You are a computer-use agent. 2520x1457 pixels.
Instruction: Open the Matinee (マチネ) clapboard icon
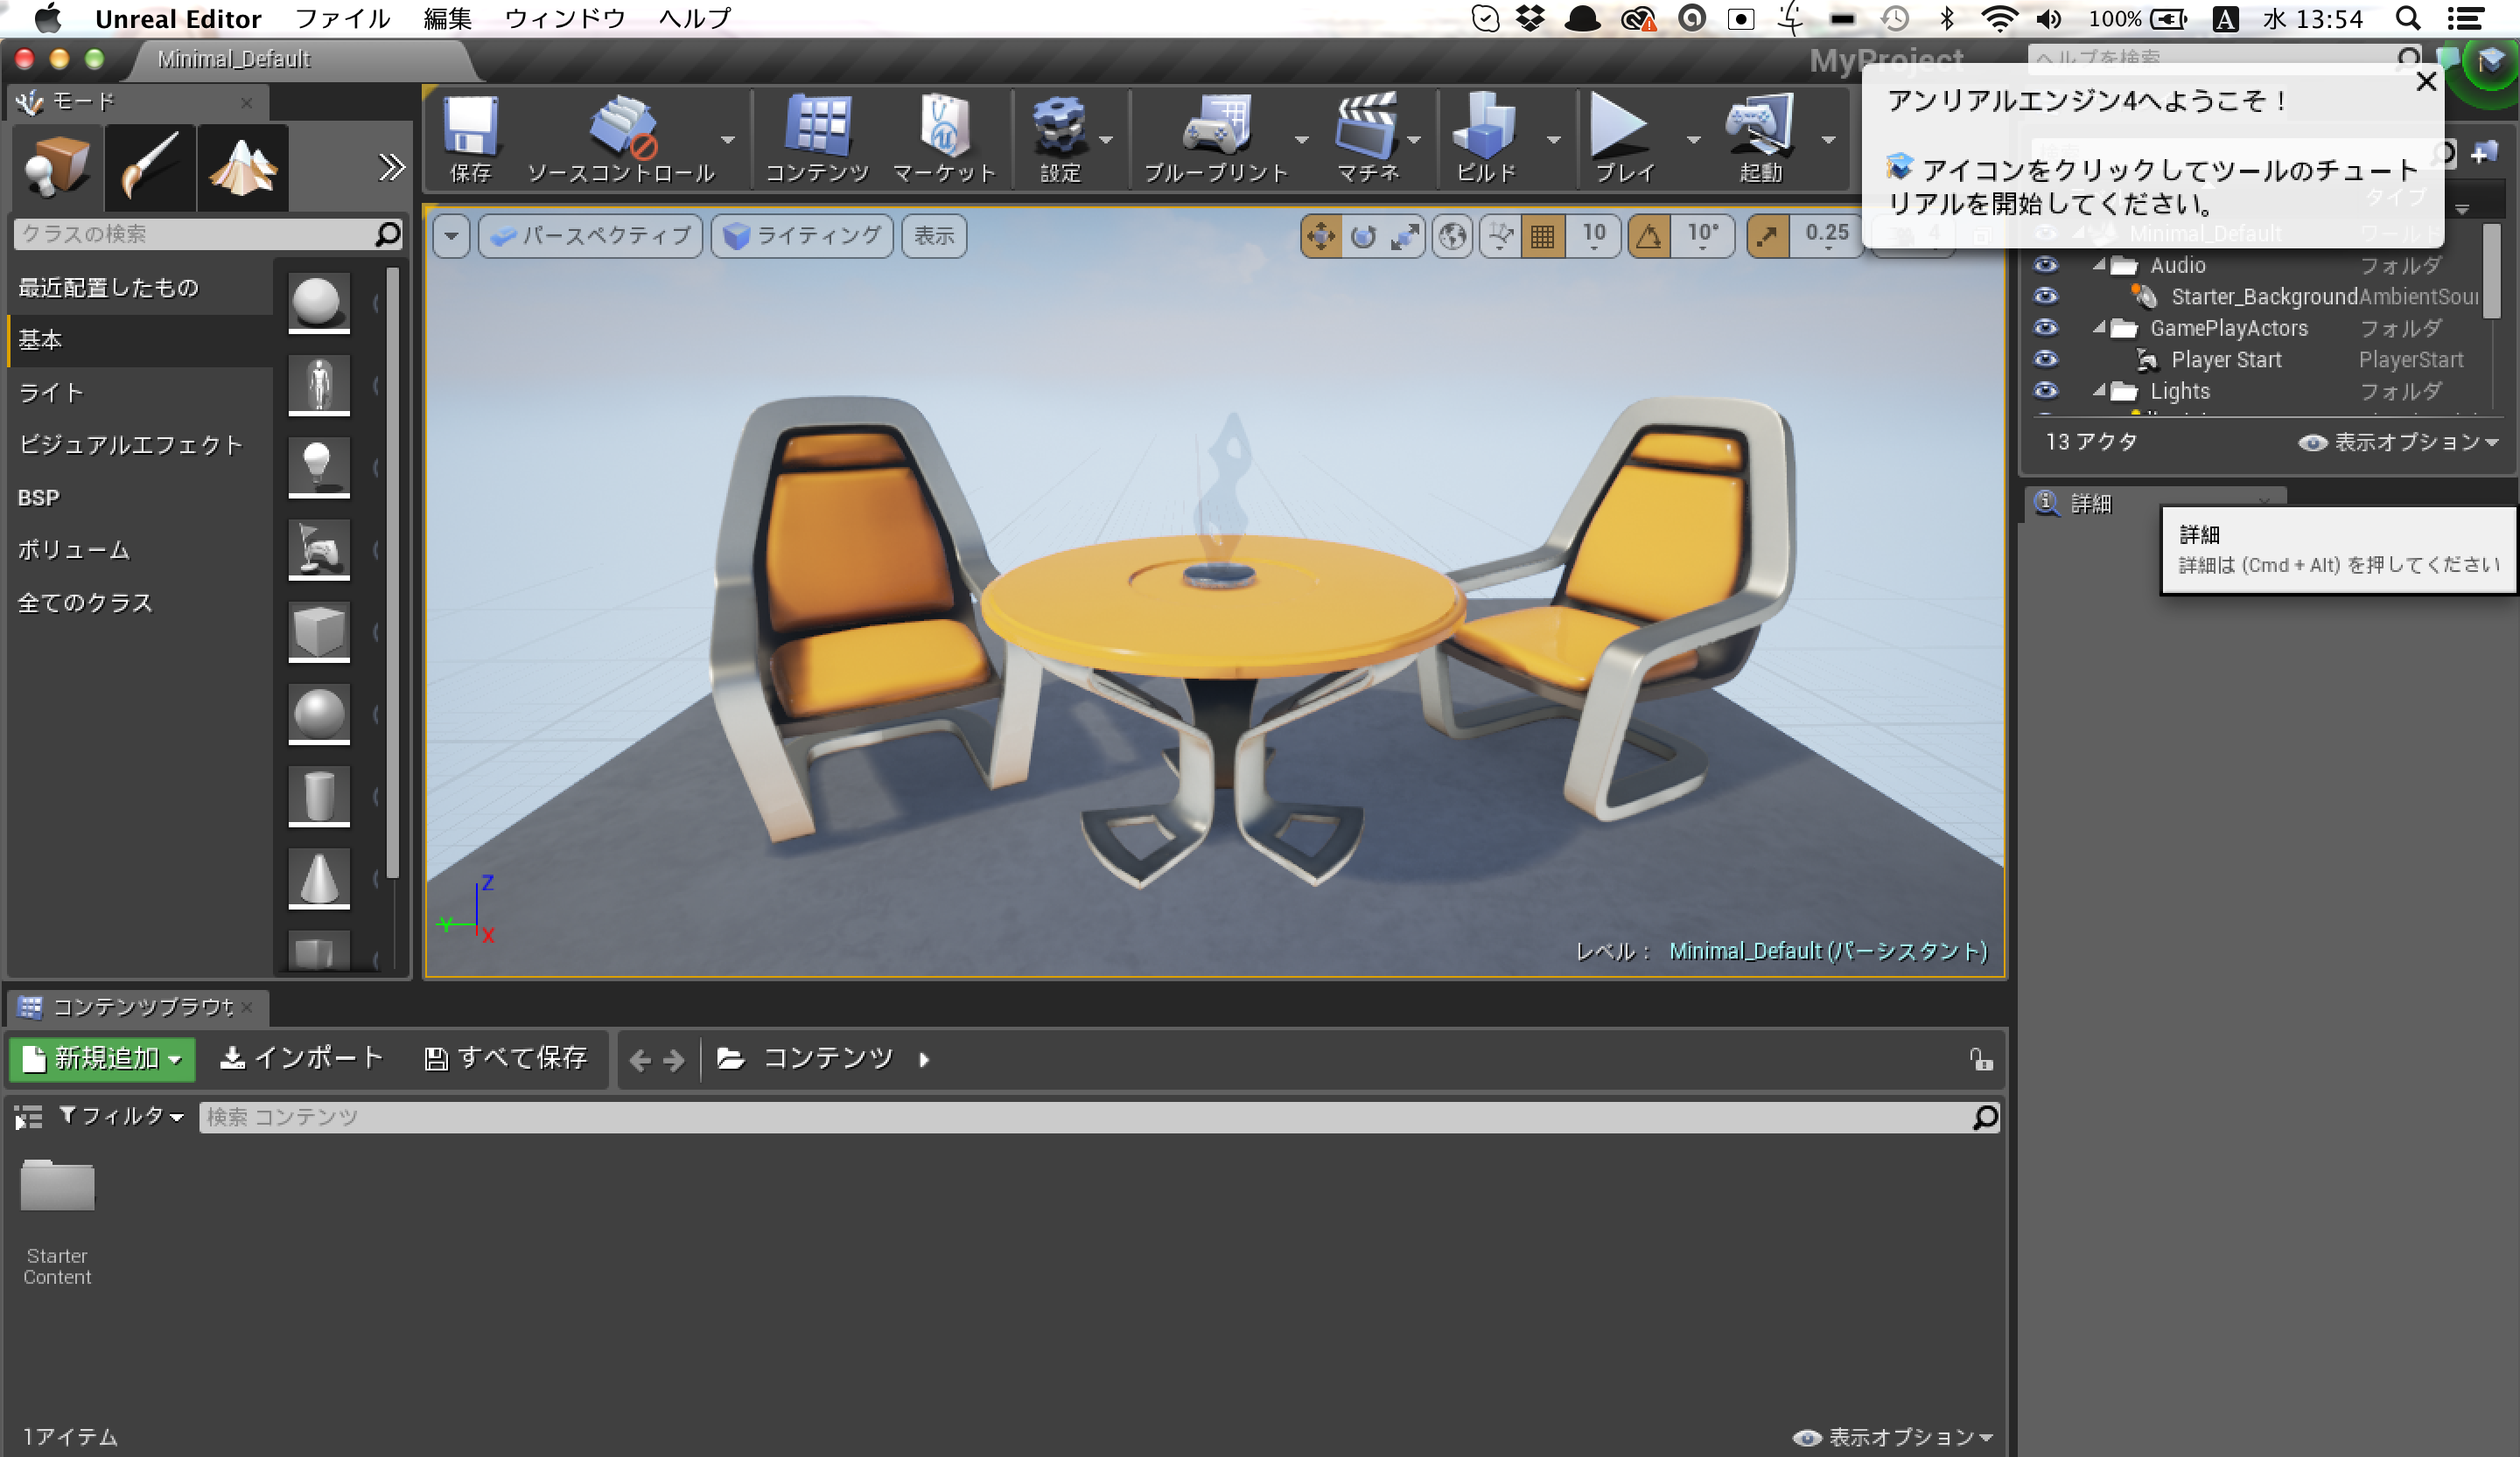pos(1368,138)
